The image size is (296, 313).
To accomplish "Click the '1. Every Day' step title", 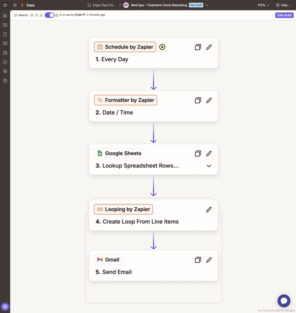I will 112,59.
